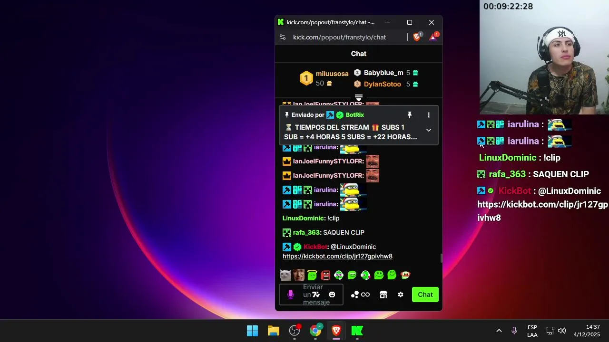Screen dimensions: 609x342
Task: Open the gift shop storefront icon
Action: coord(383,294)
